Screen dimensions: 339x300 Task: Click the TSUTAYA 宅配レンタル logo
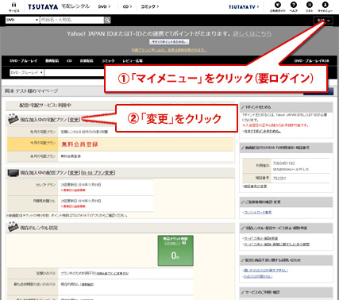(59, 6)
